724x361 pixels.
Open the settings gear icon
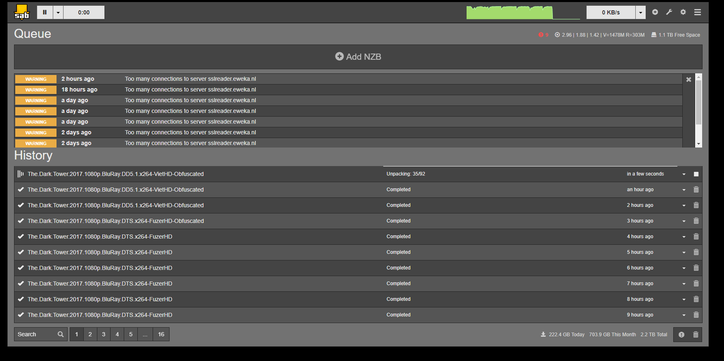683,12
